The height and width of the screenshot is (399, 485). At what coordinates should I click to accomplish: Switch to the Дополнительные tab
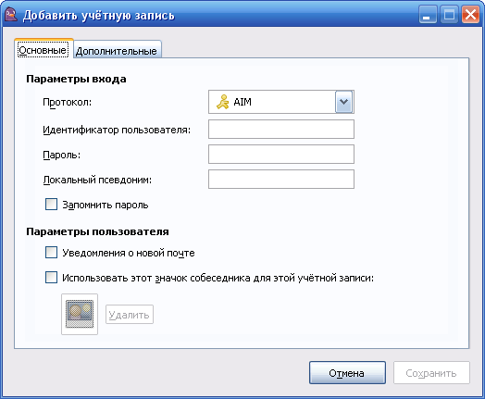pos(117,51)
